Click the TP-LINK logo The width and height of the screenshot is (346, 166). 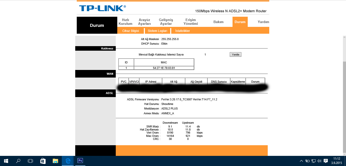(102, 8)
